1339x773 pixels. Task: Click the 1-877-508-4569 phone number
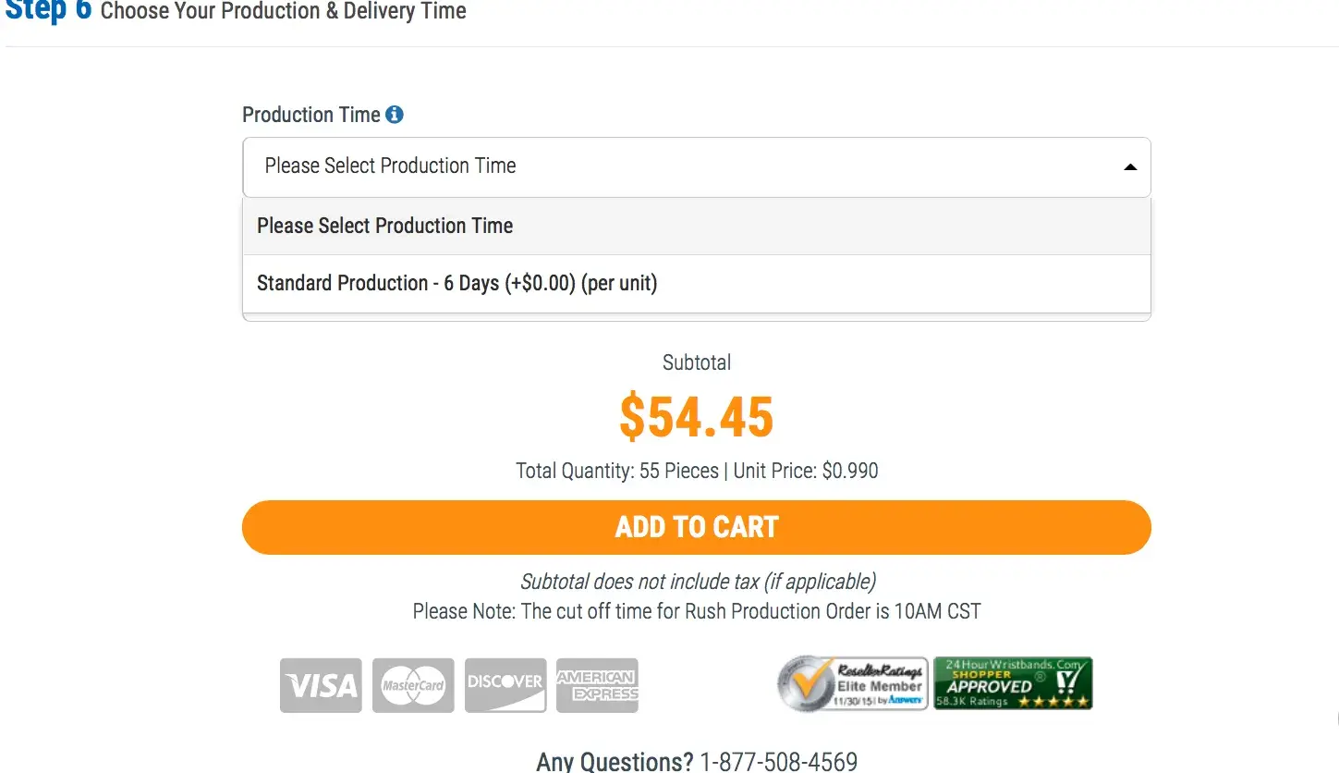point(778,762)
